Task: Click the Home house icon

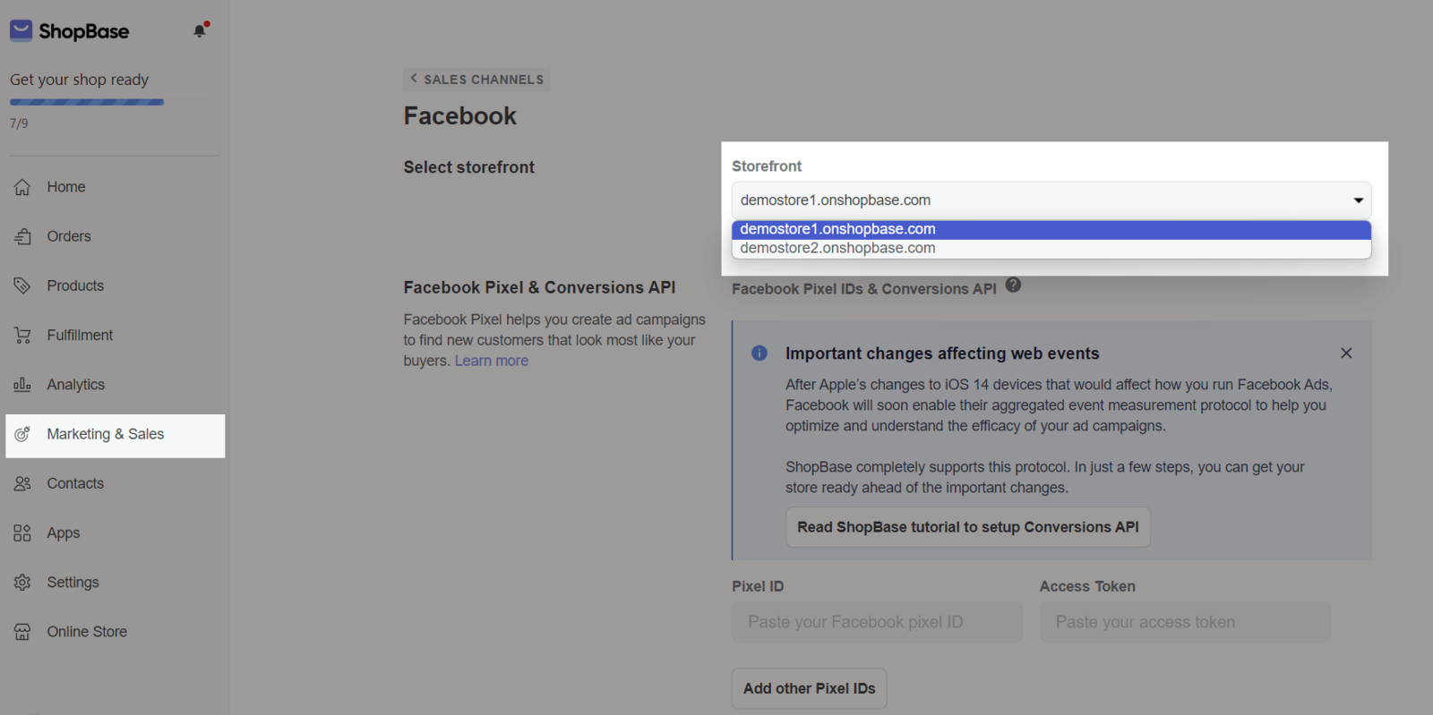Action: click(x=22, y=187)
